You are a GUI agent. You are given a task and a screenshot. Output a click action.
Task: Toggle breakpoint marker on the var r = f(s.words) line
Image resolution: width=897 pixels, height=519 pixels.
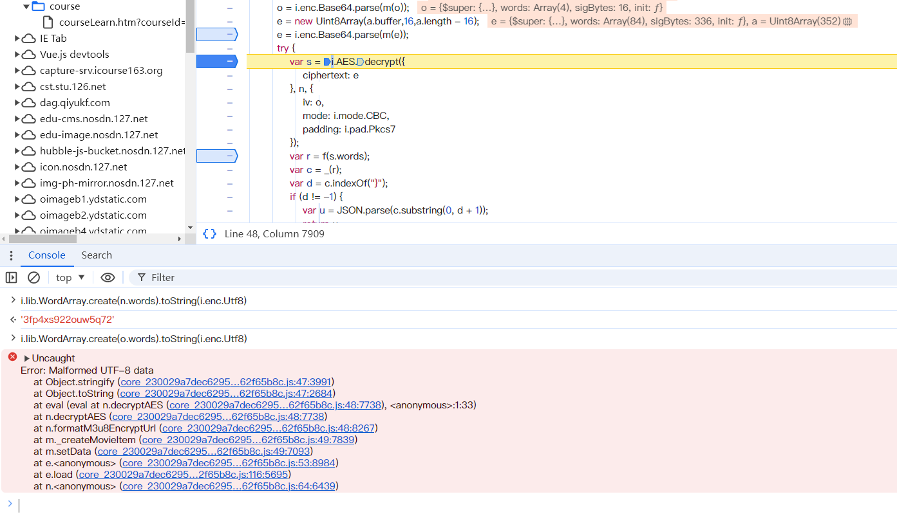217,156
